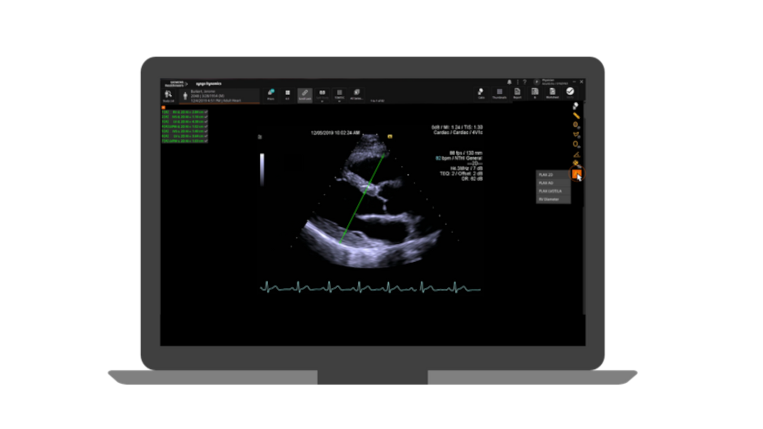The height and width of the screenshot is (429, 763).
Task: Click the Calcs toolbar icon
Action: tap(481, 93)
